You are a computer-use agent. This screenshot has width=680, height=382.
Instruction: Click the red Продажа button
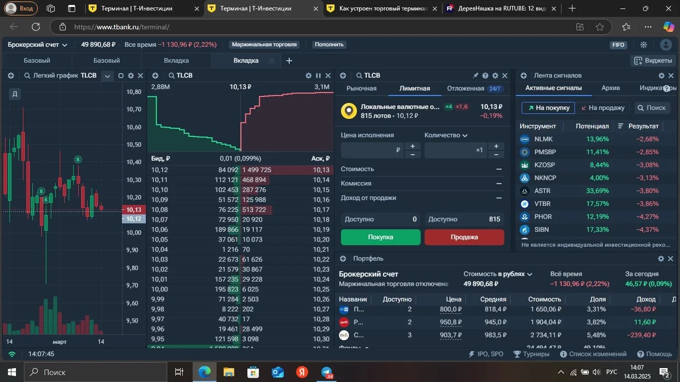464,237
